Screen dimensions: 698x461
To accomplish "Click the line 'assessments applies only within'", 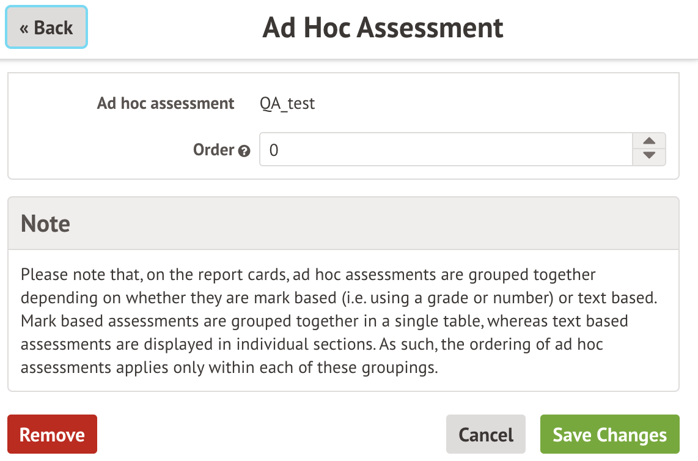I will tap(229, 368).
